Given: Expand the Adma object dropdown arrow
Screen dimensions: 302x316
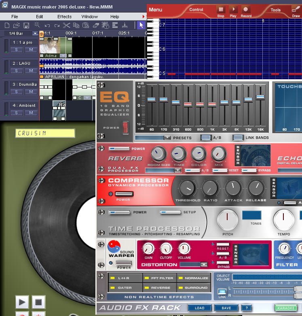Looking at the screenshot, I should (63, 55).
